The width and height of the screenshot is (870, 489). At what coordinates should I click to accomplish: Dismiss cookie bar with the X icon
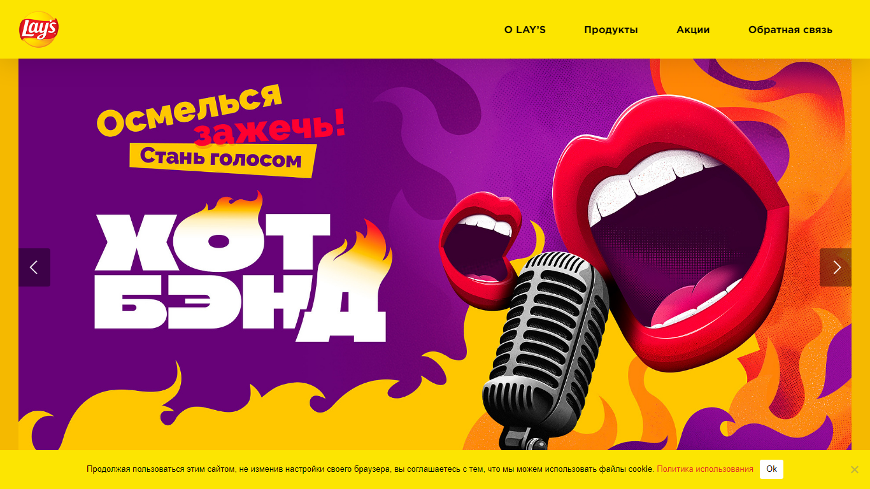[855, 469]
